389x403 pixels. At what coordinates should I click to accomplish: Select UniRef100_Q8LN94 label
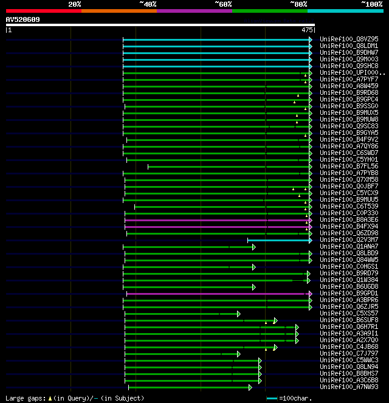(x=349, y=367)
